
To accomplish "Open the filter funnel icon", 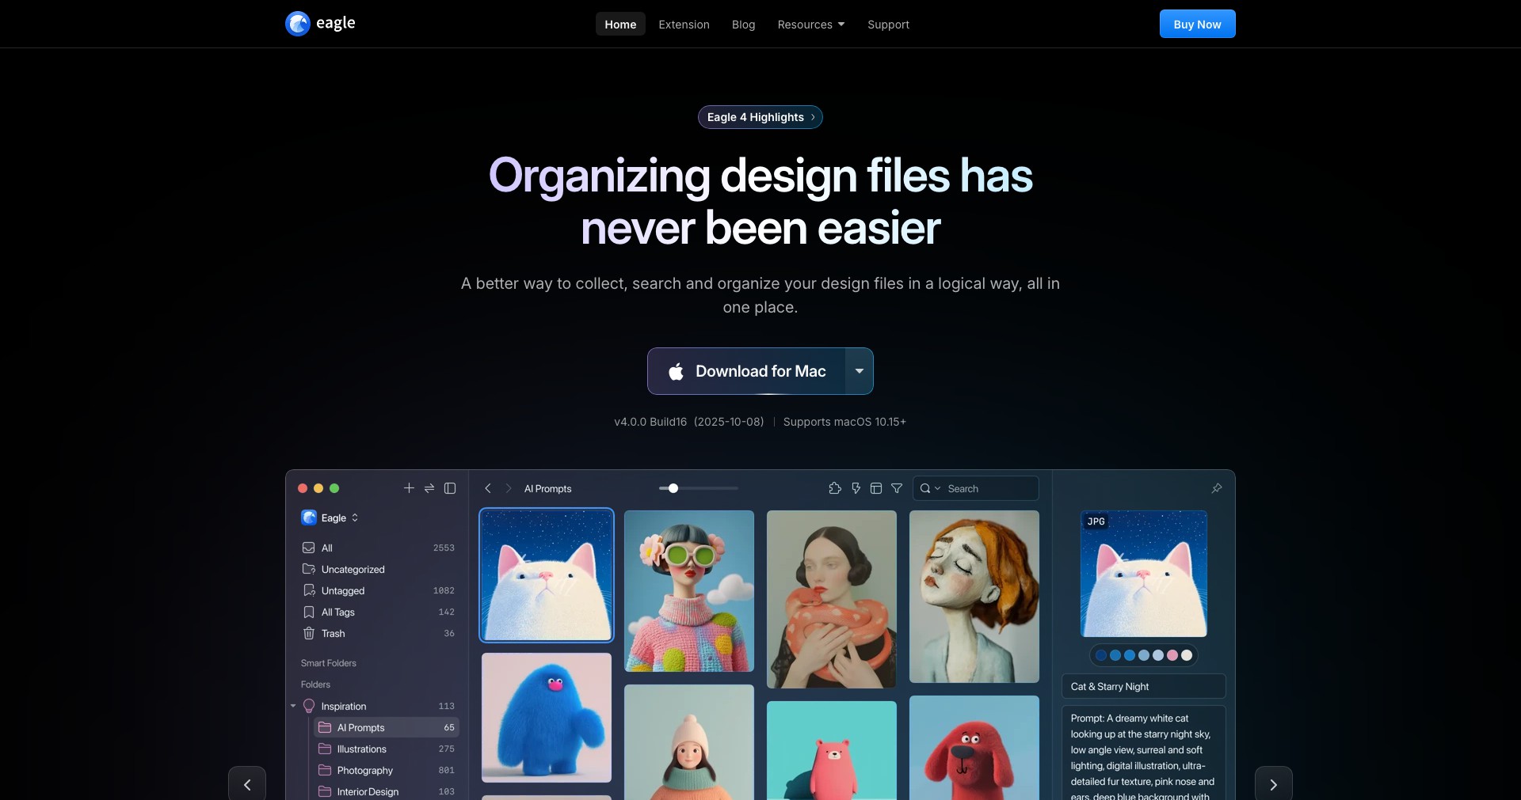I will tap(897, 488).
